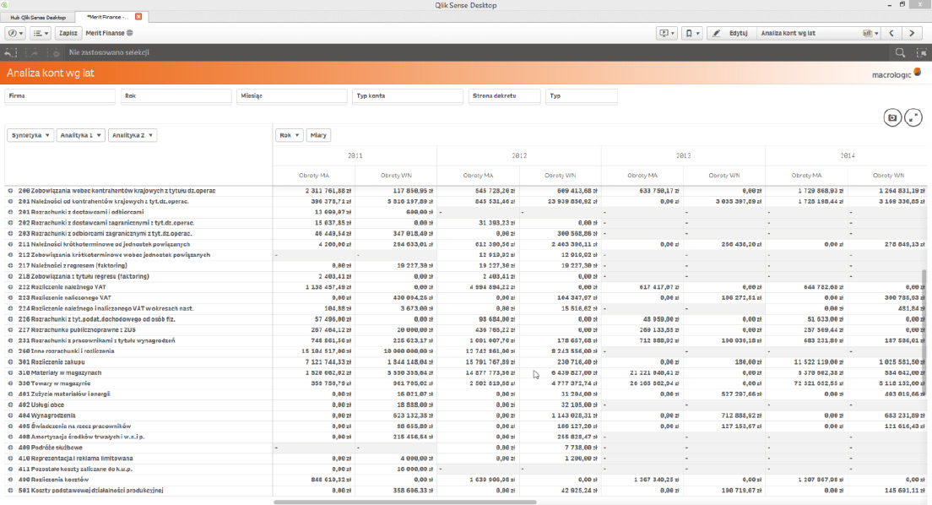
Task: Open the selections tool icon
Action: [920, 52]
